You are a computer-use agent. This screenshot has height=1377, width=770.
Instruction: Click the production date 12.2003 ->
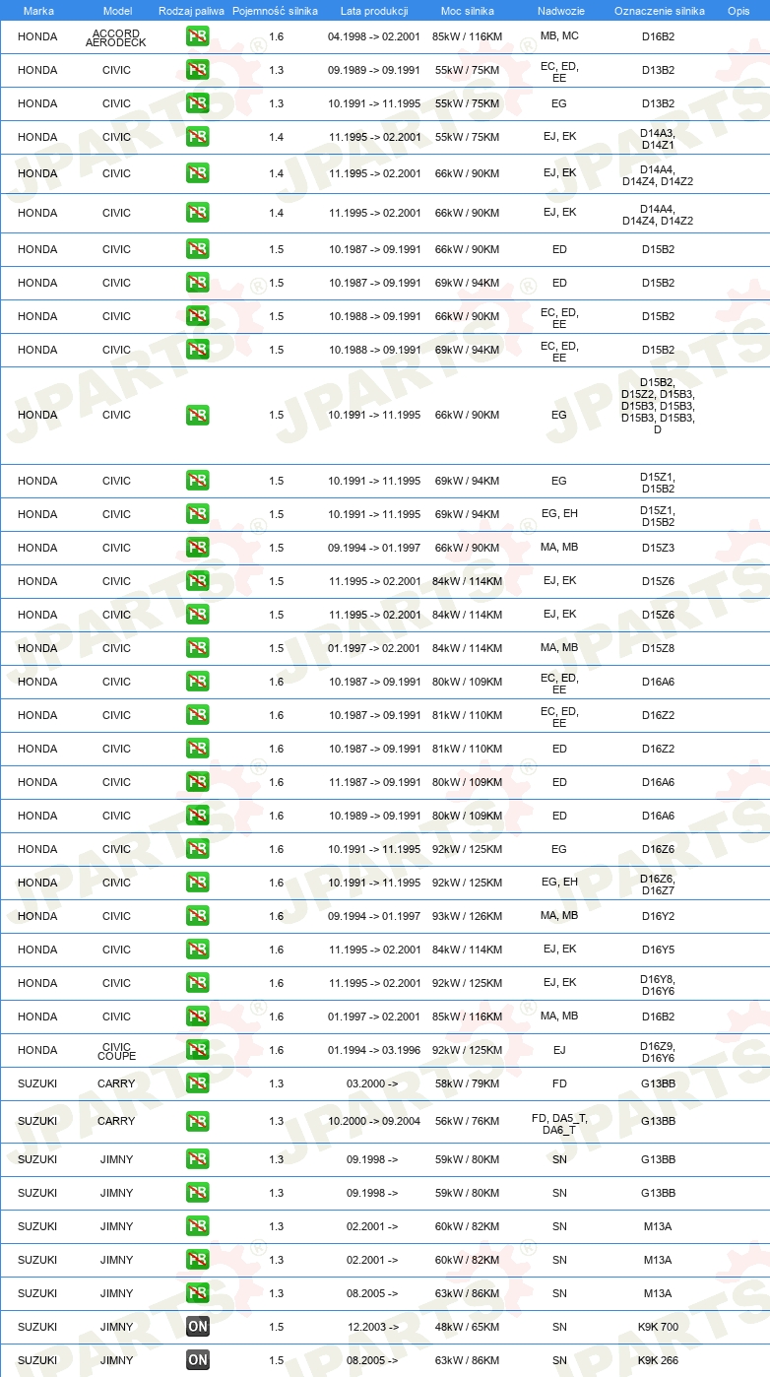(x=372, y=1327)
